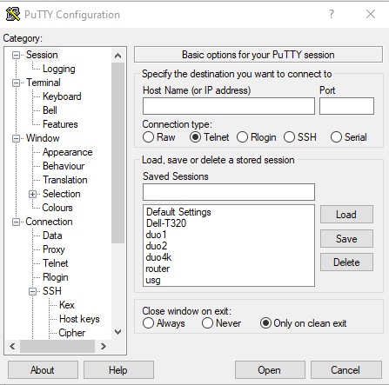Click category tree scroll up arrow

coord(117,56)
